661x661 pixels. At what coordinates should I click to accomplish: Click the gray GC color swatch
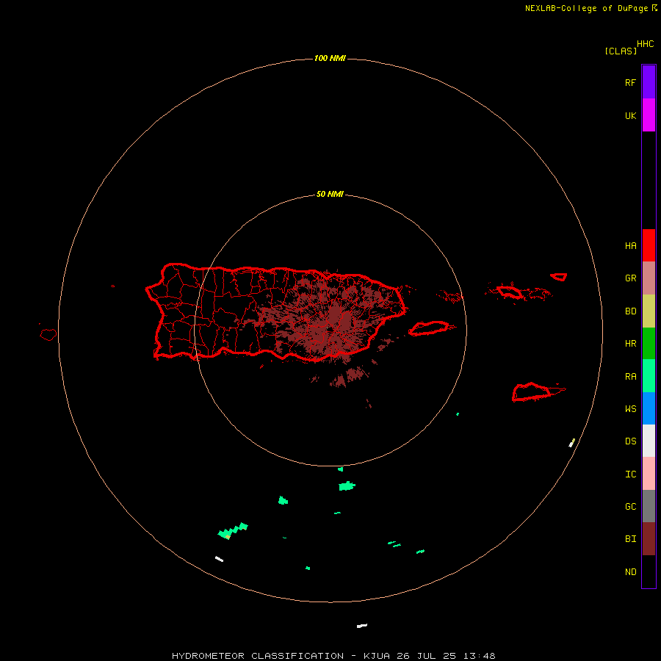[x=649, y=506]
